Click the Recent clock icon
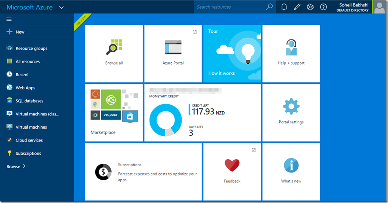This screenshot has height=203, width=388. click(9, 74)
